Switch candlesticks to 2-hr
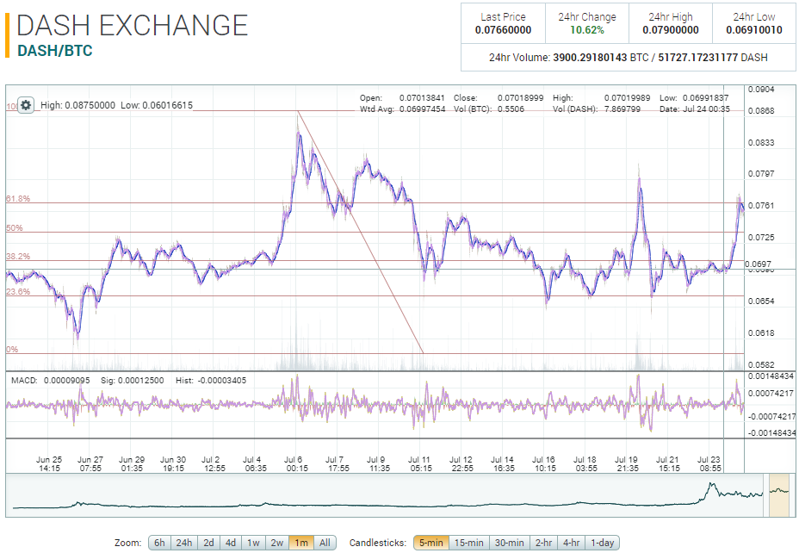The image size is (799, 553). [x=543, y=543]
